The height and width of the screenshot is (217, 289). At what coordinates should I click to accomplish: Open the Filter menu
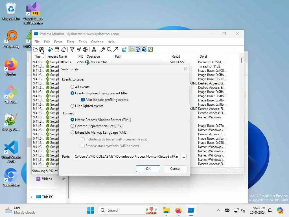[x=71, y=42]
